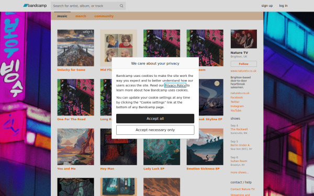Click the Nature TV artist name
314x196 pixels.
(x=239, y=53)
